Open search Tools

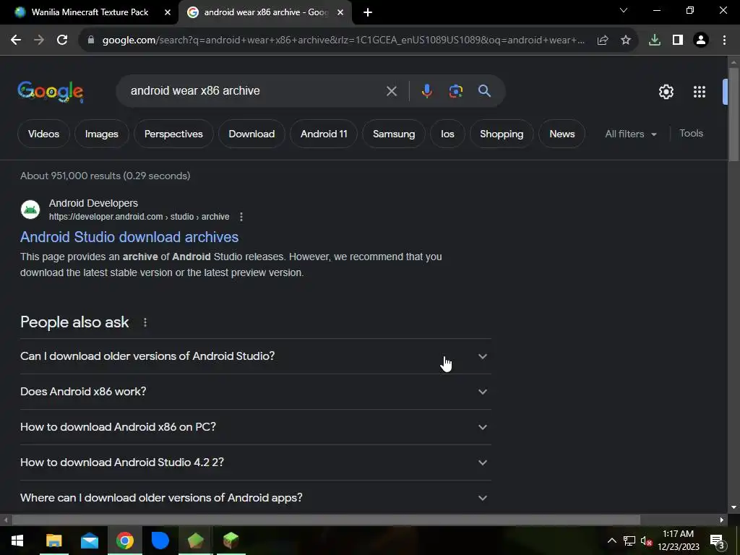(x=692, y=134)
